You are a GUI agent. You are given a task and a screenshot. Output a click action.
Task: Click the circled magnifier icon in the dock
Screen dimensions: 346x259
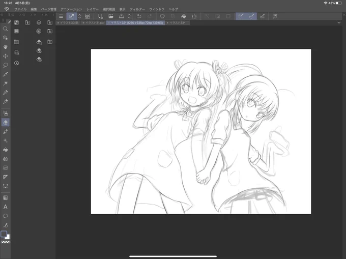pos(17,63)
